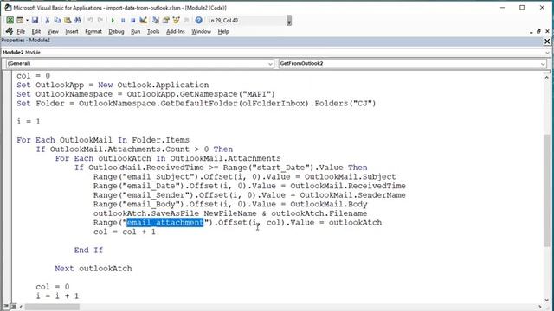Open Find with the binoculars icon
Image resolution: width=554 pixels, height=311 pixels.
(78, 21)
